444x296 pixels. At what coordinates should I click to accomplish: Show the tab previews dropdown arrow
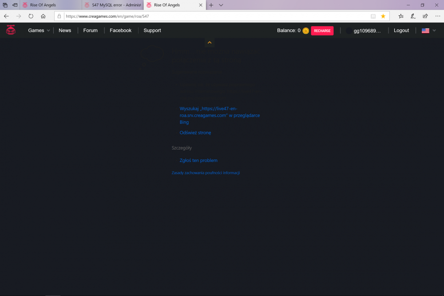point(221,5)
